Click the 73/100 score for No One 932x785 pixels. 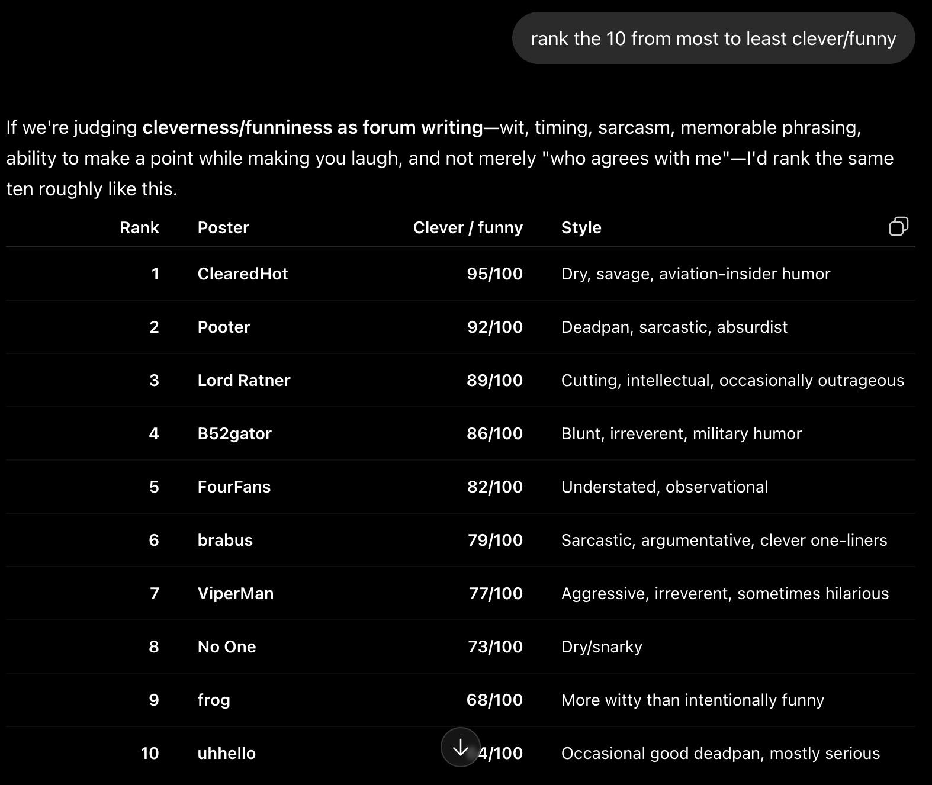(x=495, y=646)
